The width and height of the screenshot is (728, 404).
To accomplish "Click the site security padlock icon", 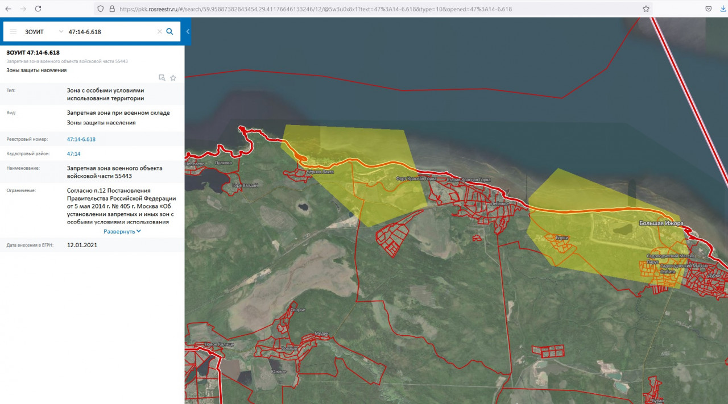I will (x=111, y=9).
